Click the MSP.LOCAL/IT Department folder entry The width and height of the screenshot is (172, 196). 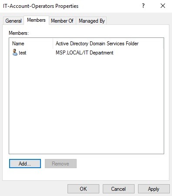pos(84,53)
